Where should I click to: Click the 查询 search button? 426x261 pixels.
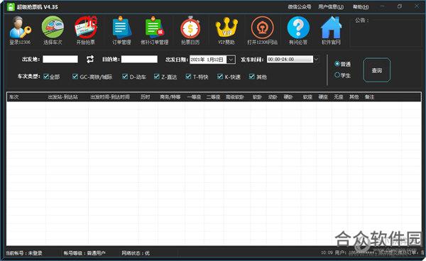point(377,70)
